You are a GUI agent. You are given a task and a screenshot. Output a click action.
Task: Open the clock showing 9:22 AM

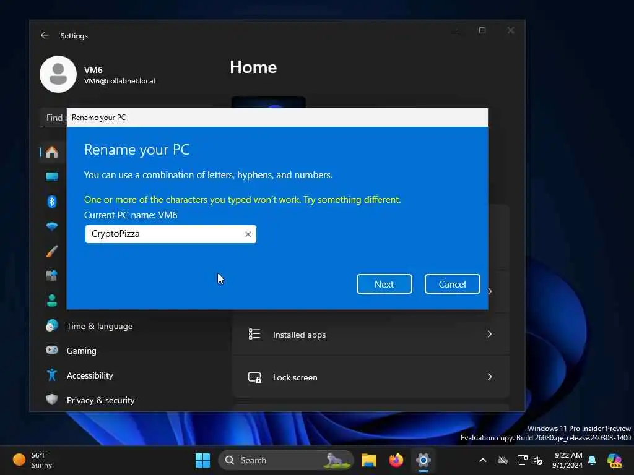568,460
